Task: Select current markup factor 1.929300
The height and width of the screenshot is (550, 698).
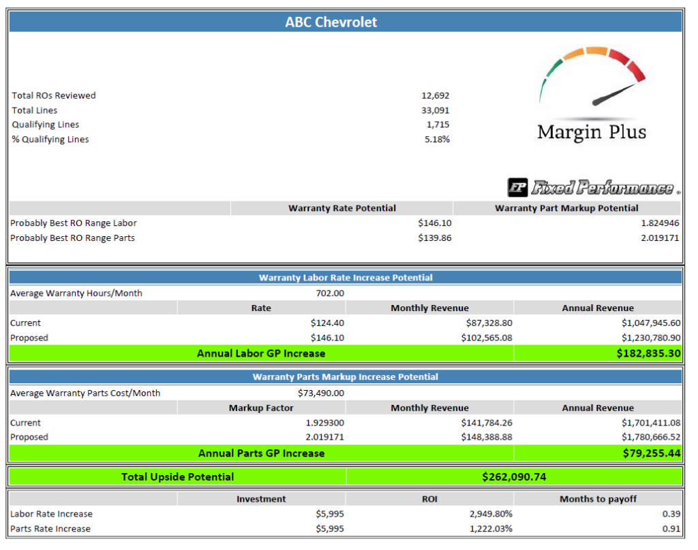Action: tap(325, 423)
